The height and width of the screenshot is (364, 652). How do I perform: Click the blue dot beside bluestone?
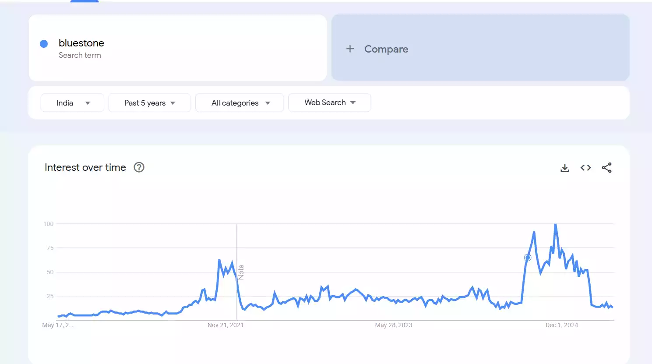[44, 43]
